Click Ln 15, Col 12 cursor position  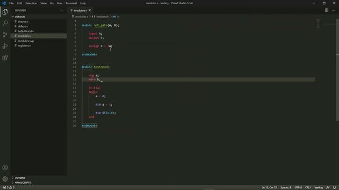tap(269, 187)
